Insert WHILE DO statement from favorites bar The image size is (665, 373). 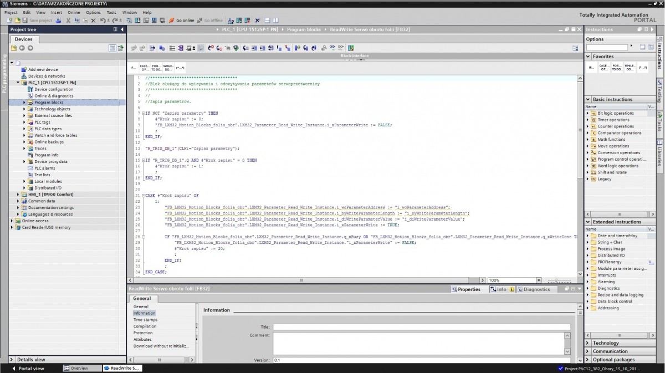pos(168,68)
